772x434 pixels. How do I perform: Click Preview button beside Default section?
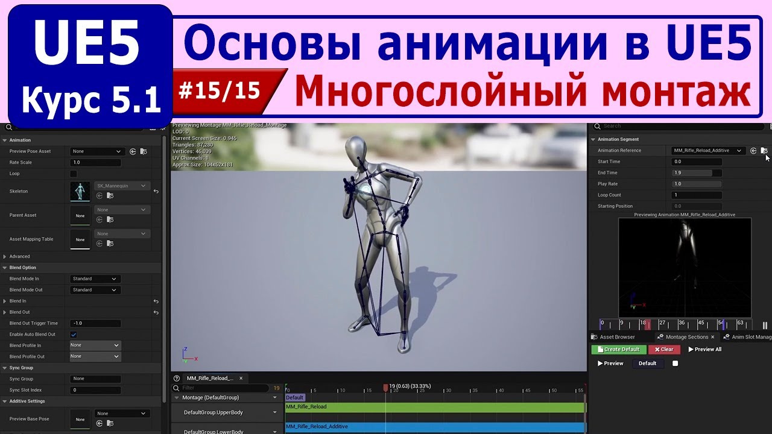(610, 363)
